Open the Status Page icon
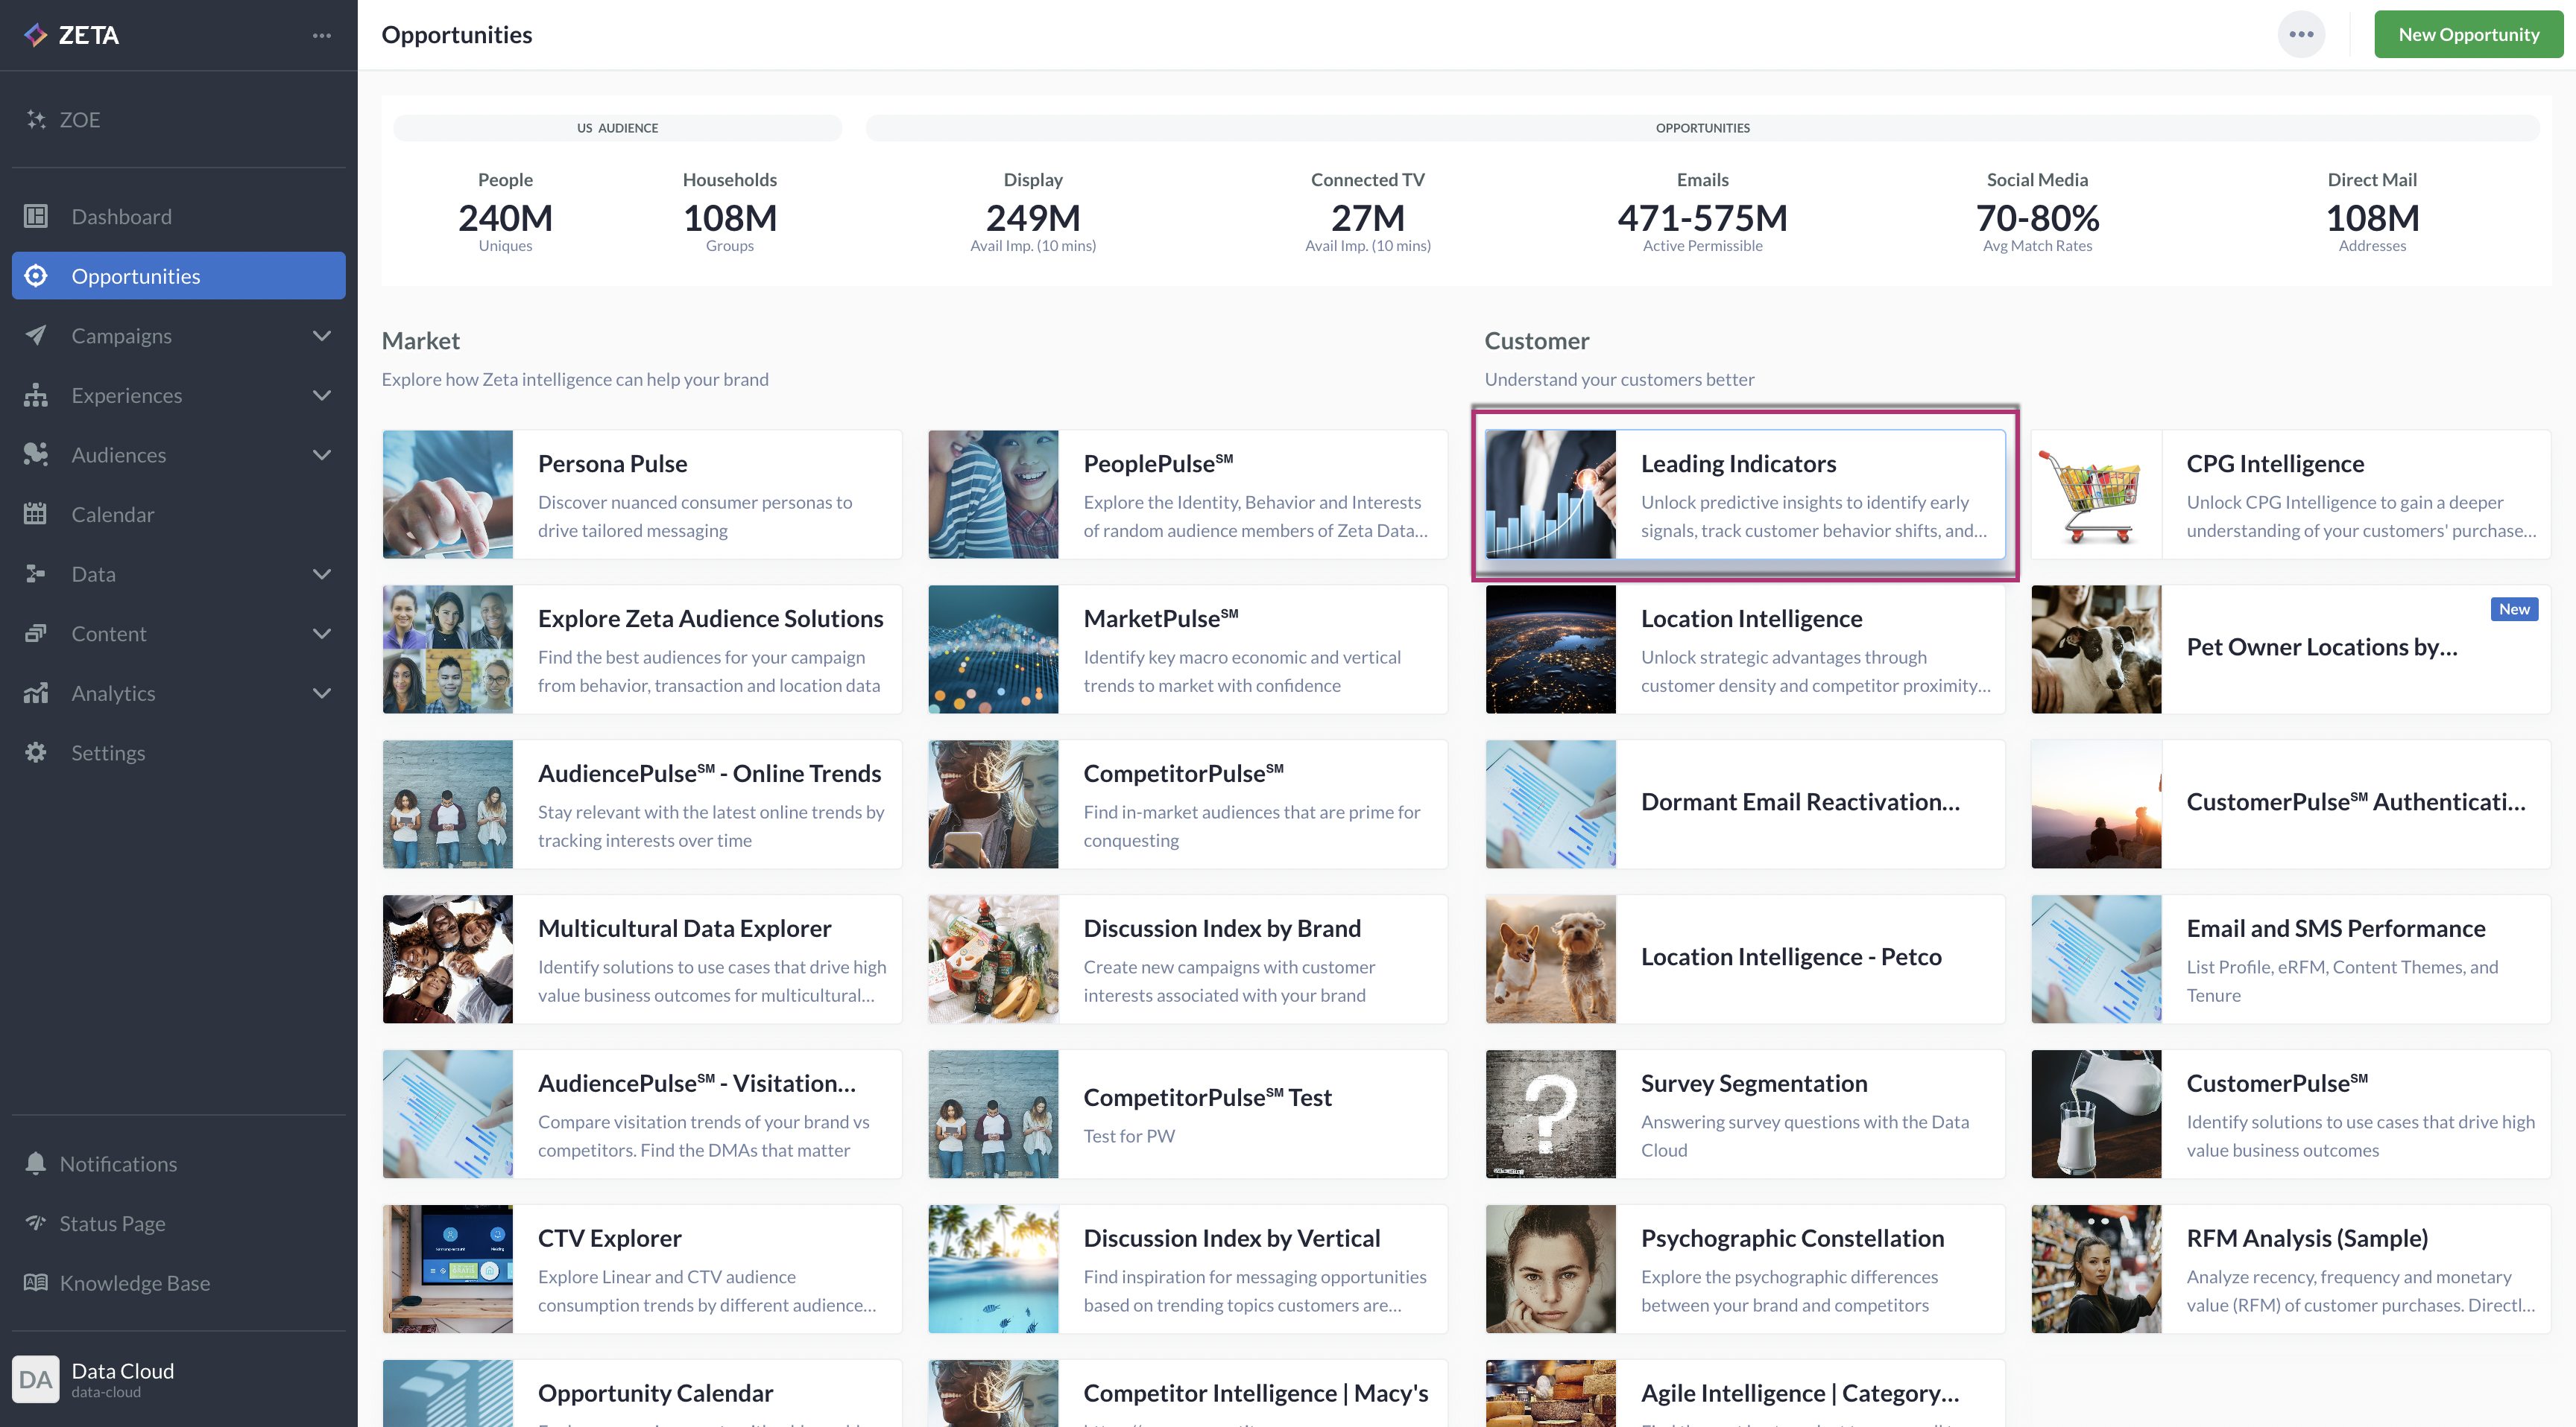 click(36, 1223)
